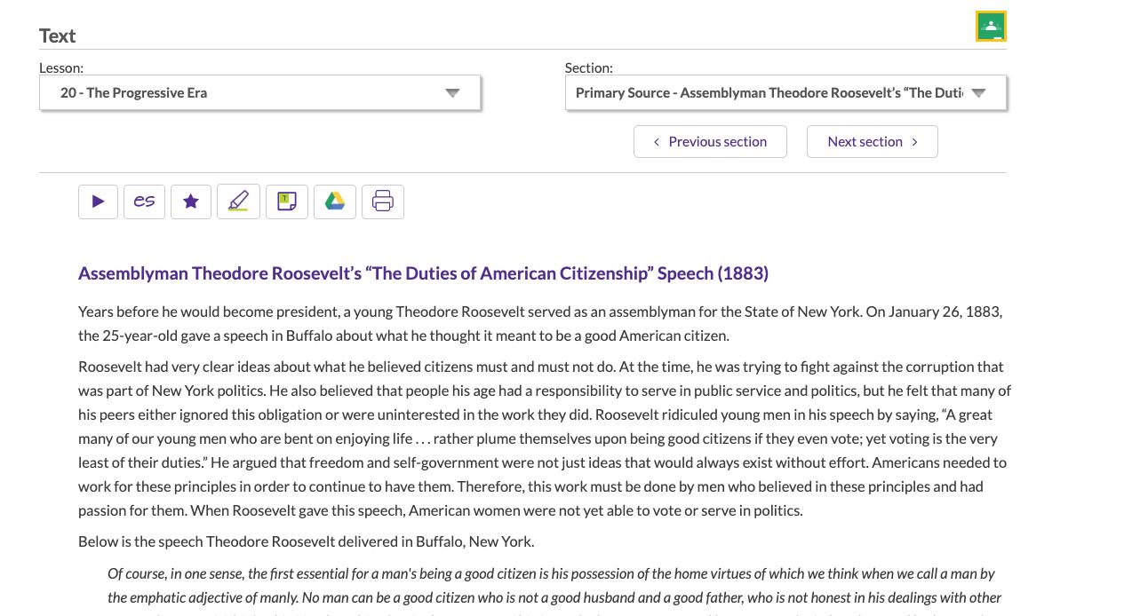Click the right chevron on Next section
1140x616 pixels.
[x=914, y=141]
